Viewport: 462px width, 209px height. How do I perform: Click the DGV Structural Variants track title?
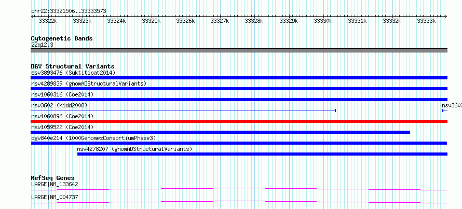click(x=73, y=66)
